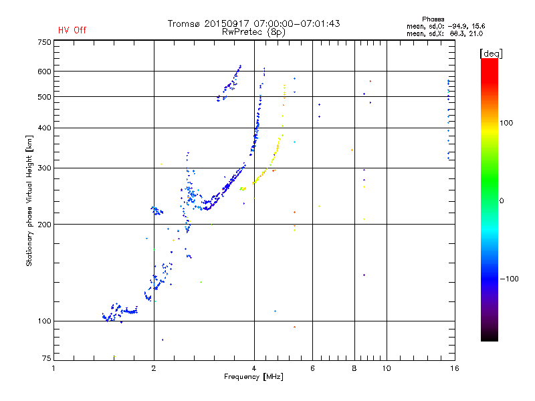Click the Frequency [MHz] axis label
Image resolution: width=535 pixels, height=401 pixels.
pyautogui.click(x=253, y=377)
